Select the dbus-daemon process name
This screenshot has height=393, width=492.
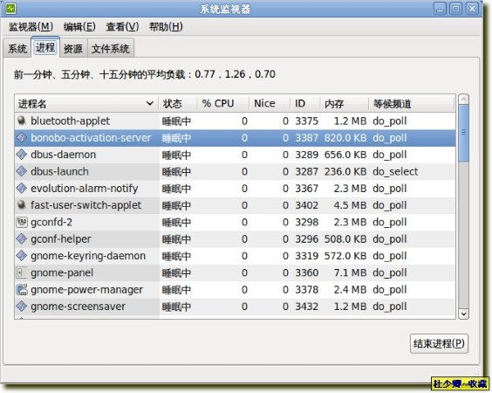click(63, 155)
